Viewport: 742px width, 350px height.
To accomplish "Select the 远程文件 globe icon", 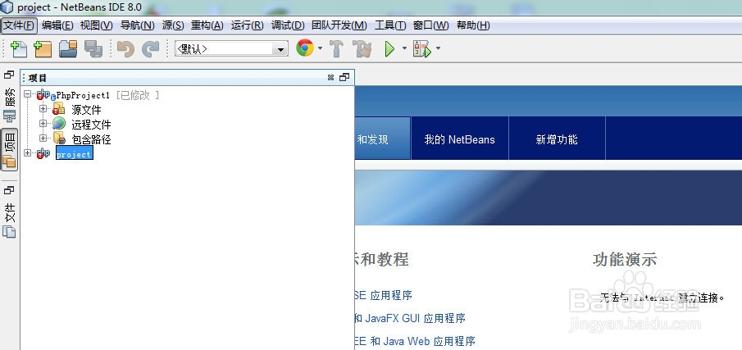I will click(59, 124).
